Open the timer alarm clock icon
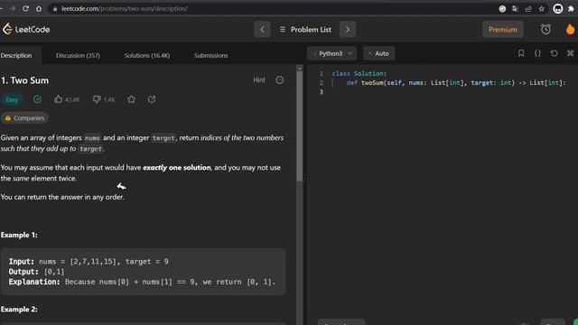The height and width of the screenshot is (325, 578). click(545, 30)
